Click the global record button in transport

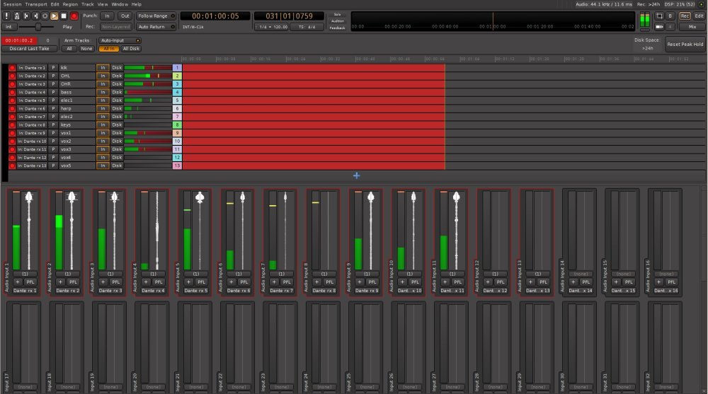tap(74, 16)
